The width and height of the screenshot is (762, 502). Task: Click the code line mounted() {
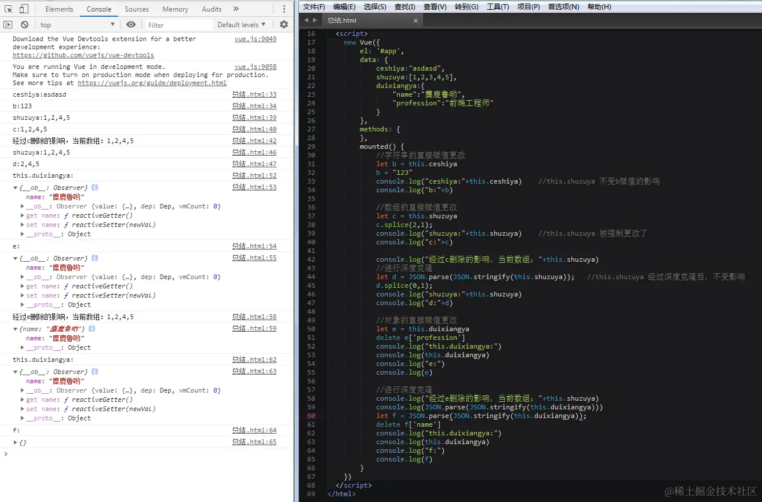click(x=382, y=146)
